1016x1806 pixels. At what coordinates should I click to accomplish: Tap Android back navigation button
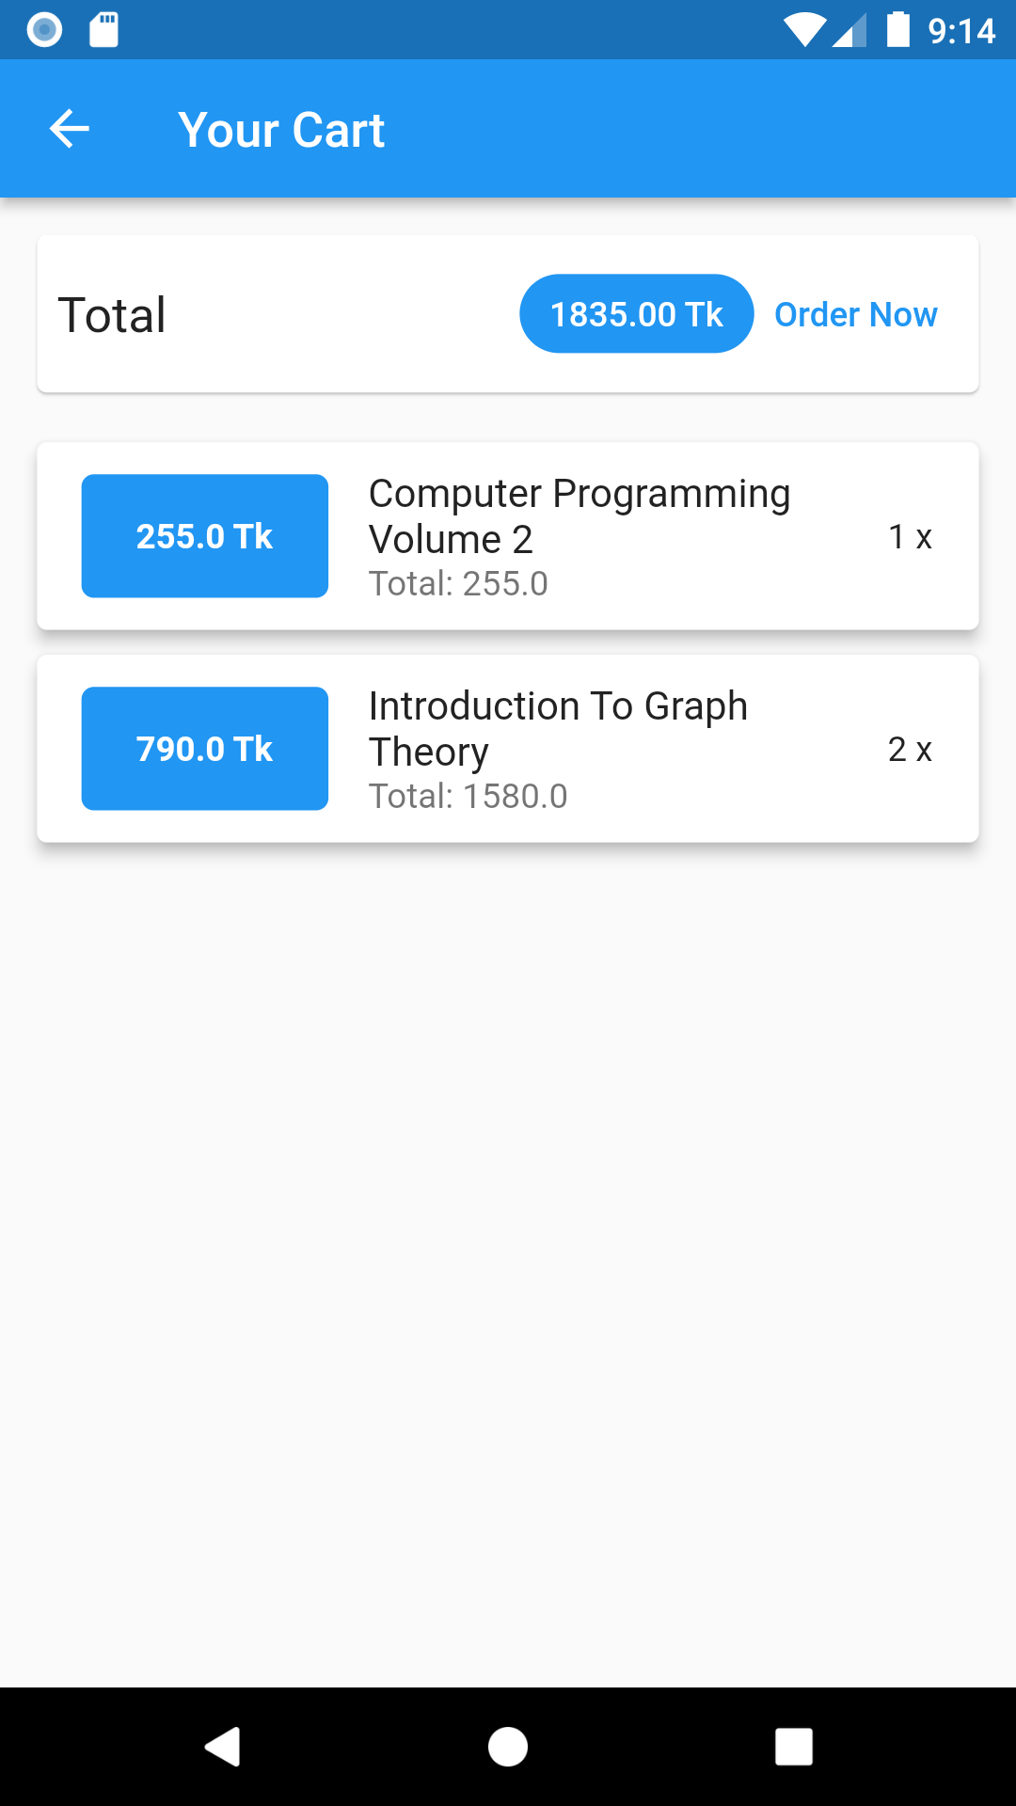point(223,1747)
